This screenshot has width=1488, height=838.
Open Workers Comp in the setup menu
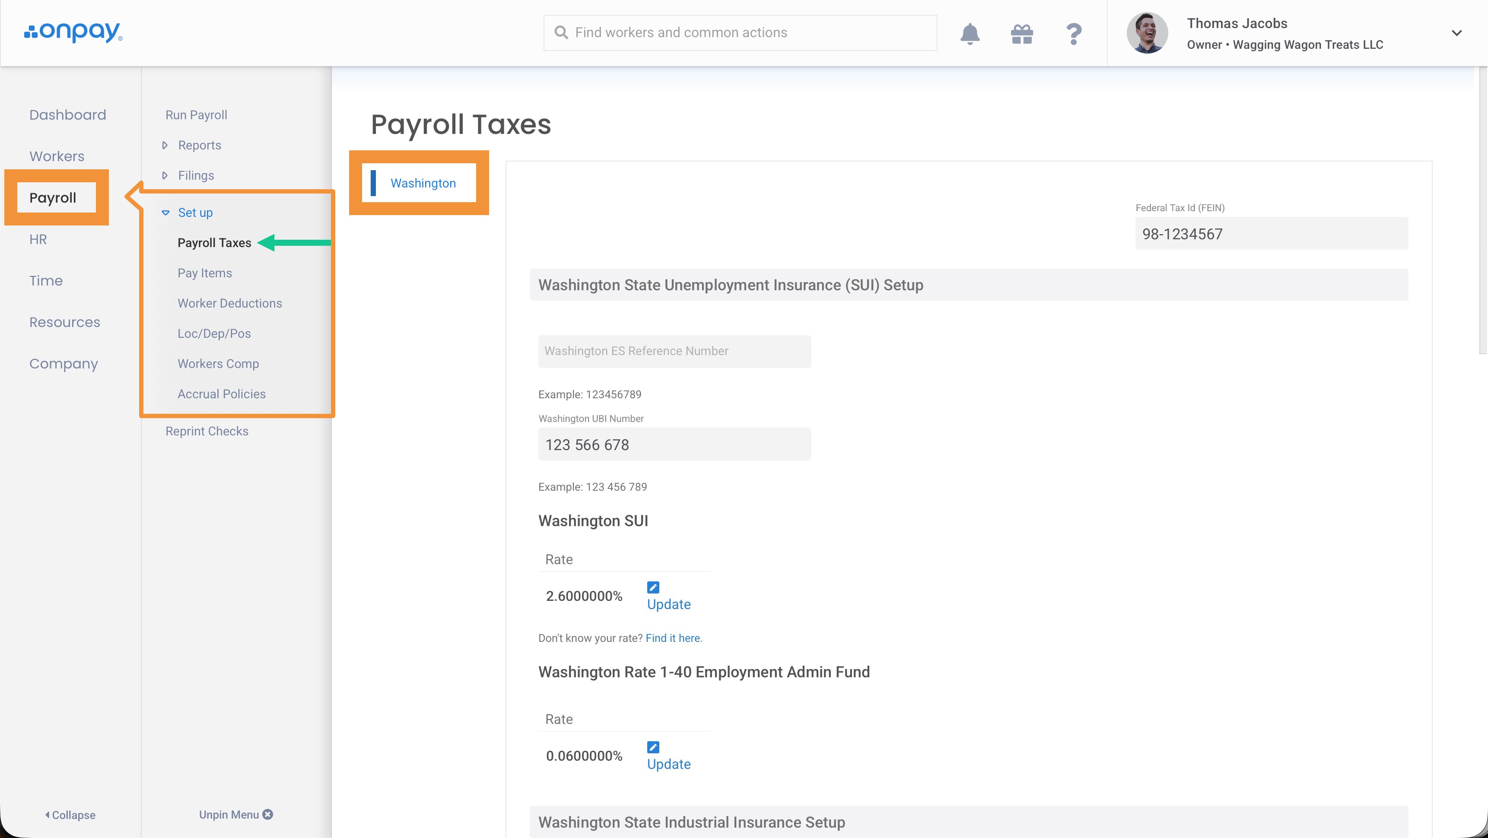(218, 363)
